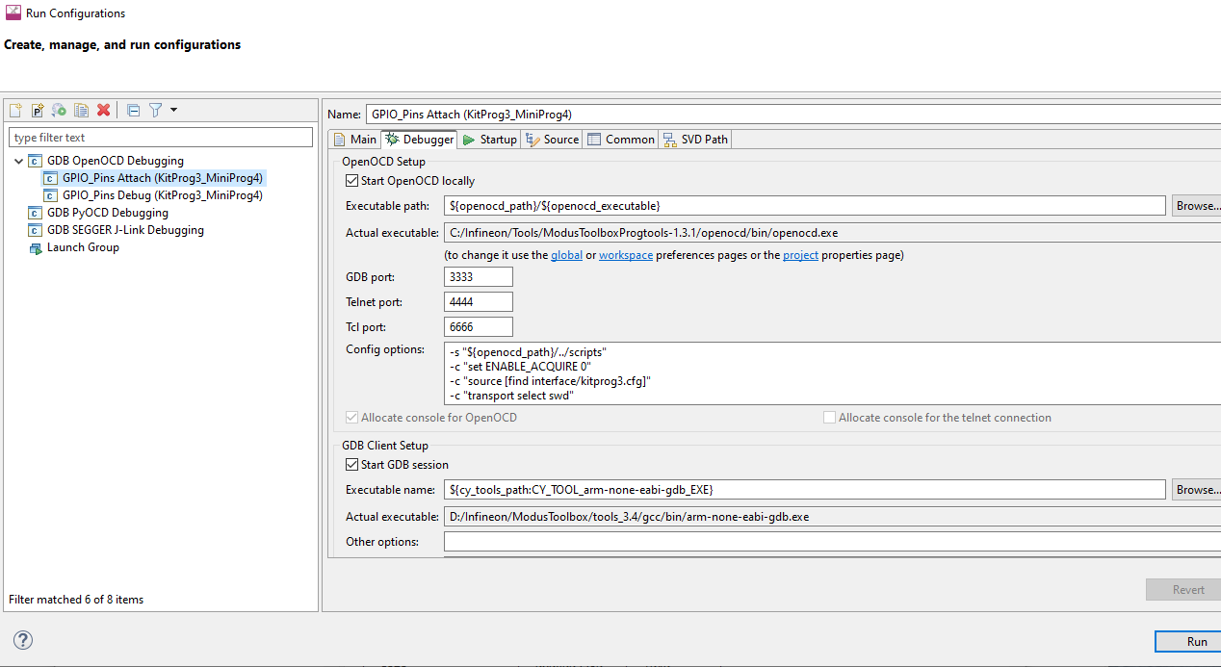Click the Other options field

click(832, 542)
